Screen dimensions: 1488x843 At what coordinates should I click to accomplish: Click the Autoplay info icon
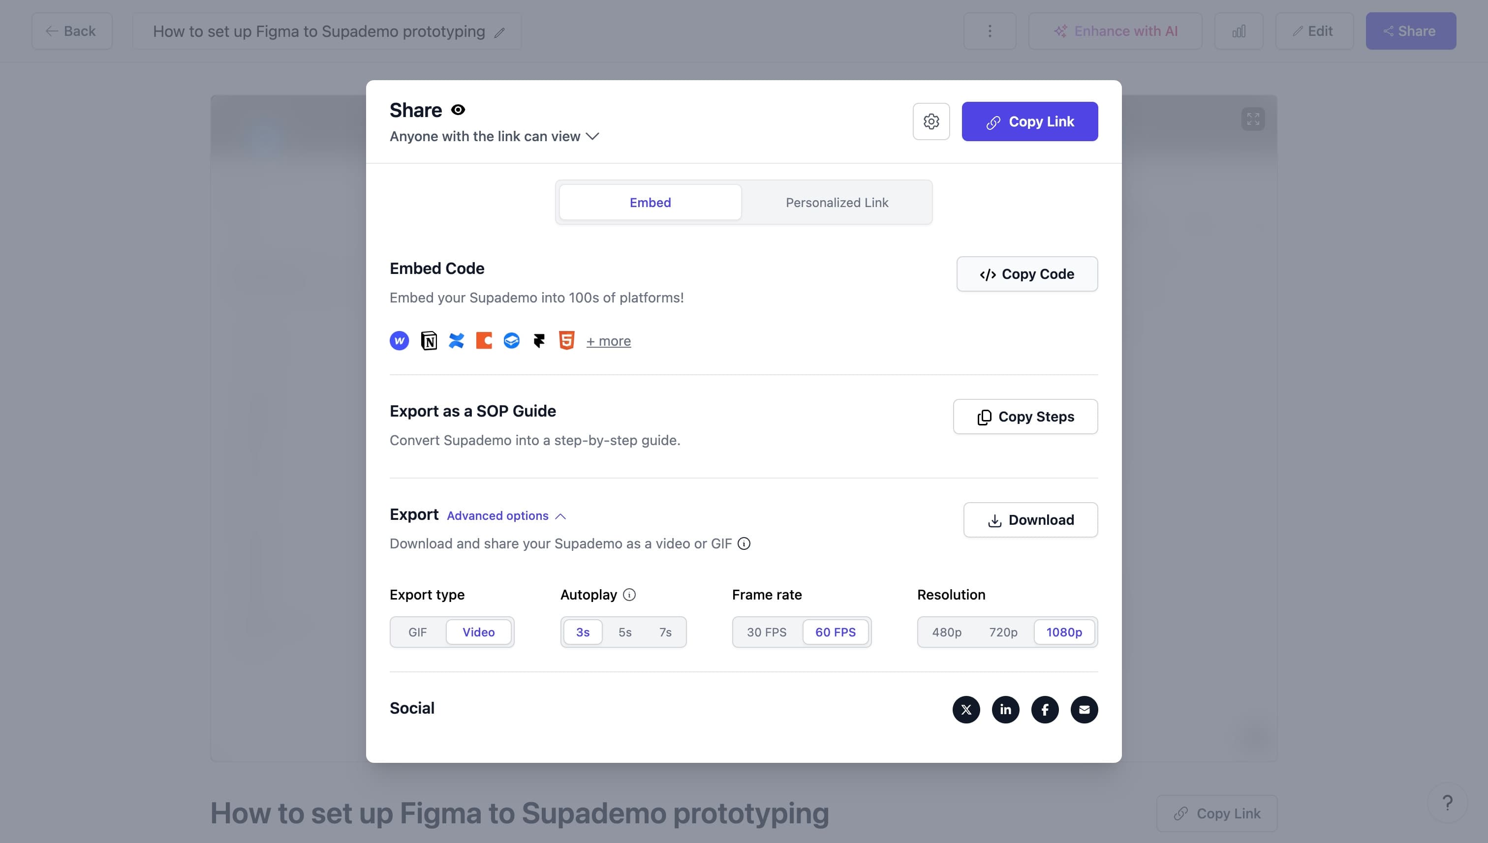click(x=629, y=595)
